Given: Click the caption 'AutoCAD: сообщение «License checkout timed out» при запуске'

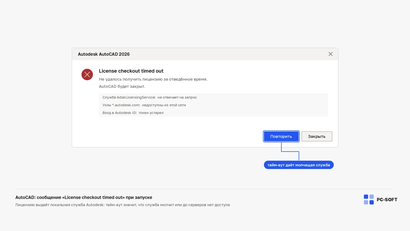Looking at the screenshot, I should click(84, 197).
